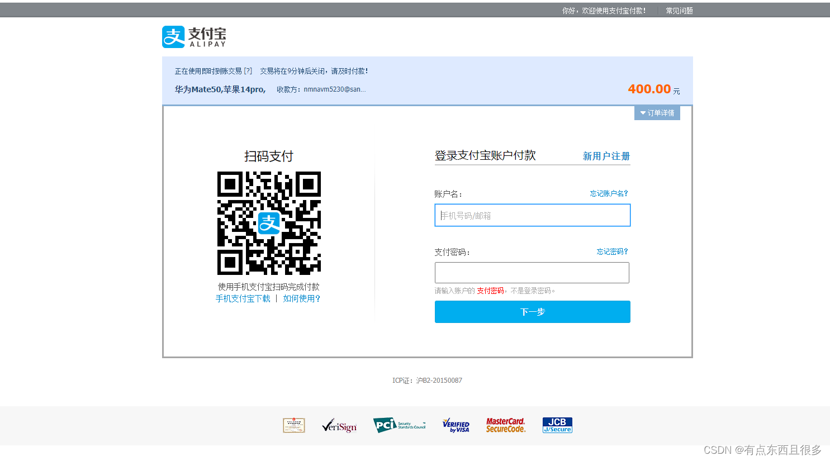The height and width of the screenshot is (461, 830).
Task: Focus the 账户名 phone/email input field
Action: (533, 215)
